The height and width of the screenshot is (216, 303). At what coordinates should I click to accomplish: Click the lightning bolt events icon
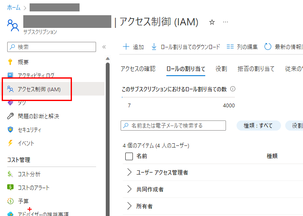(x=10, y=143)
